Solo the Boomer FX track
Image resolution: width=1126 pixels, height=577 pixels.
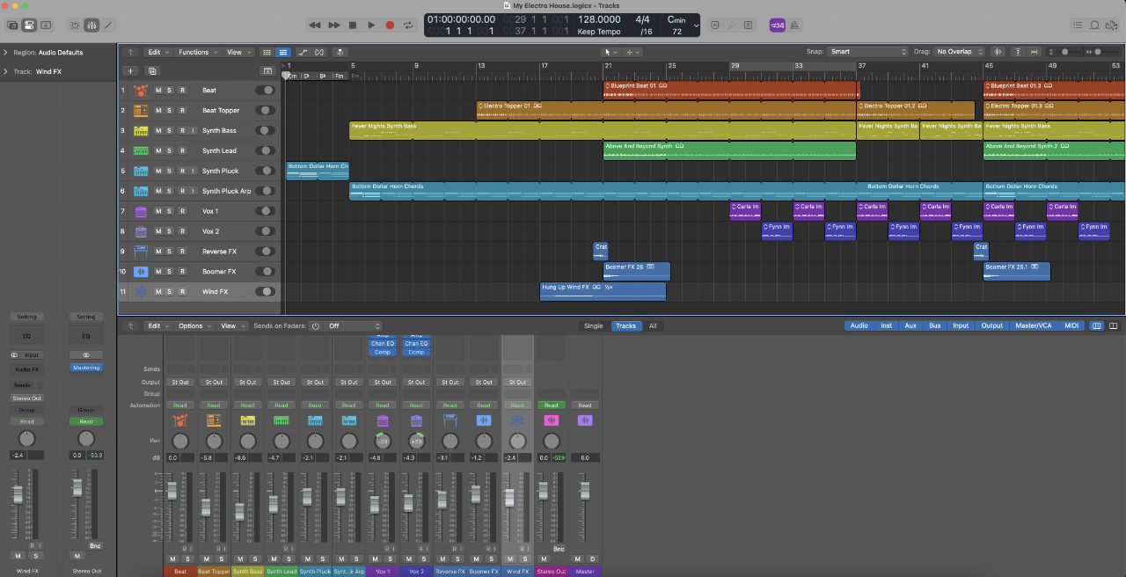(x=170, y=273)
